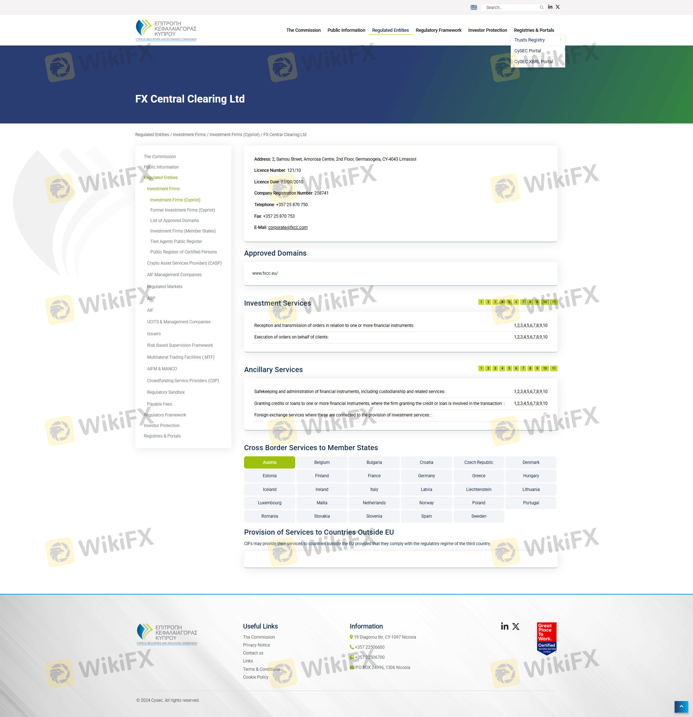693x717 pixels.
Task: Open Contact us footer link
Action: tap(253, 653)
